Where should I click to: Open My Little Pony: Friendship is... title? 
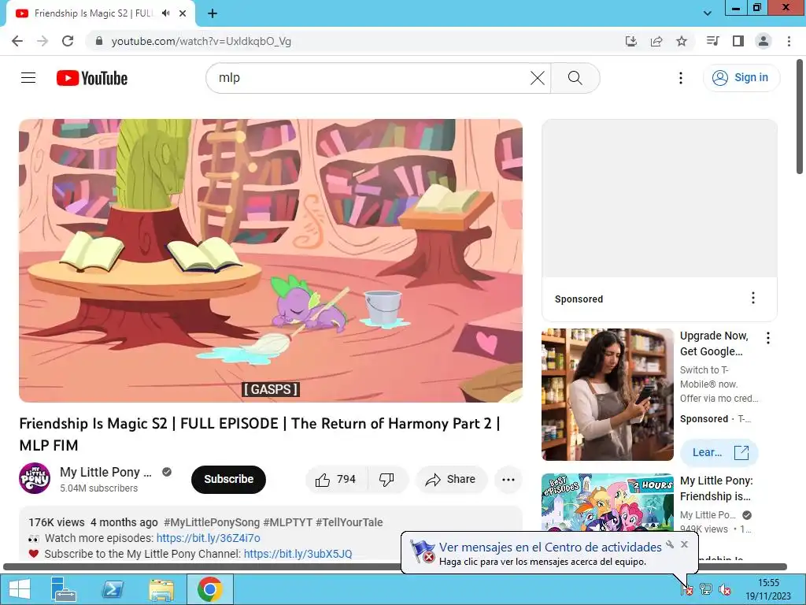pos(716,488)
